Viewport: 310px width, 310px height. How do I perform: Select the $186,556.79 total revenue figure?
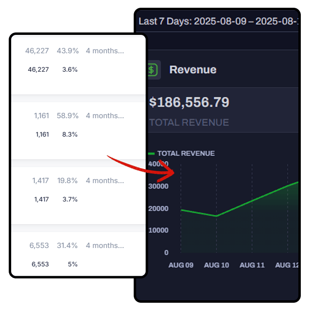(189, 102)
